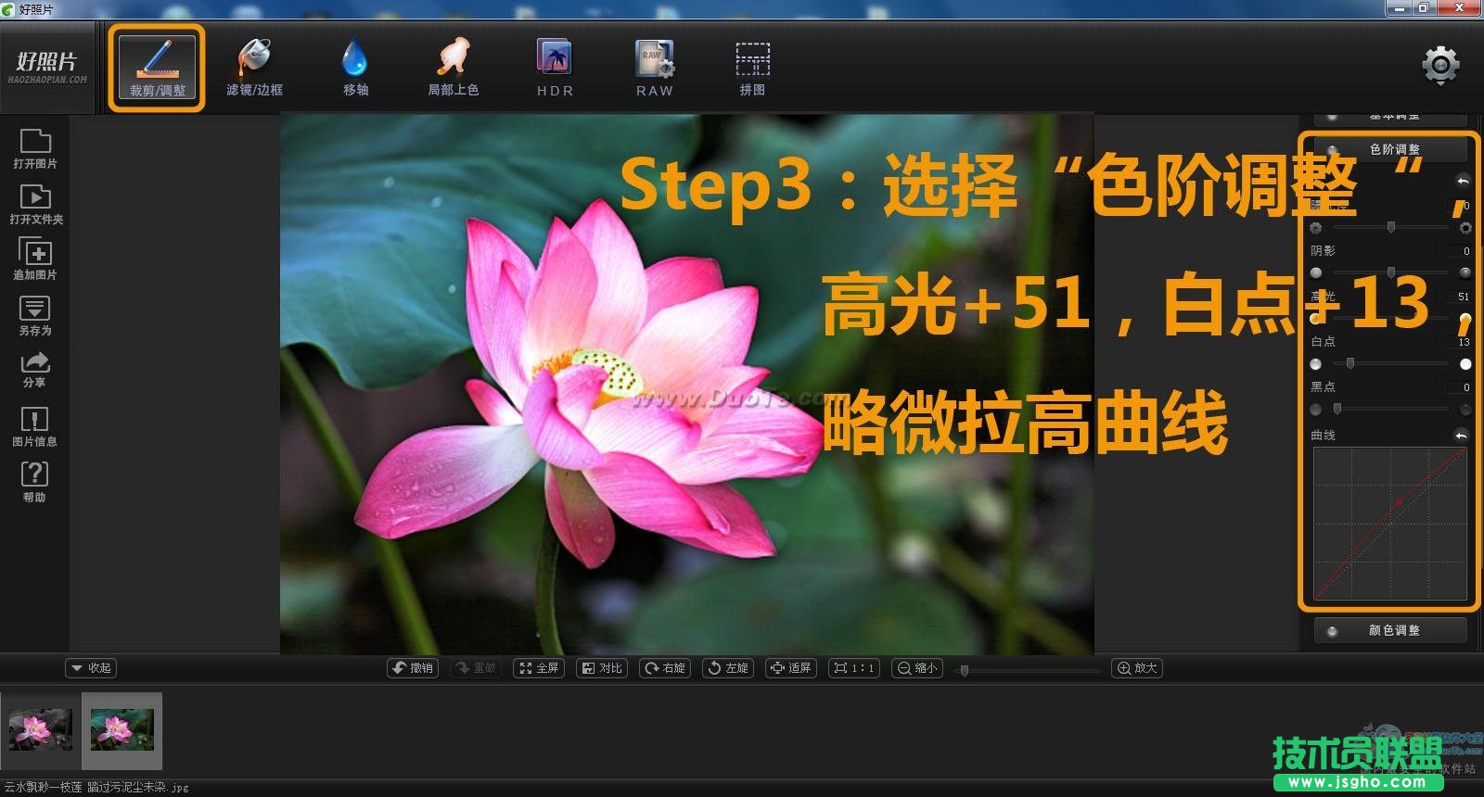Open the 拼图 collage tool
This screenshot has height=797, width=1484.
(752, 69)
